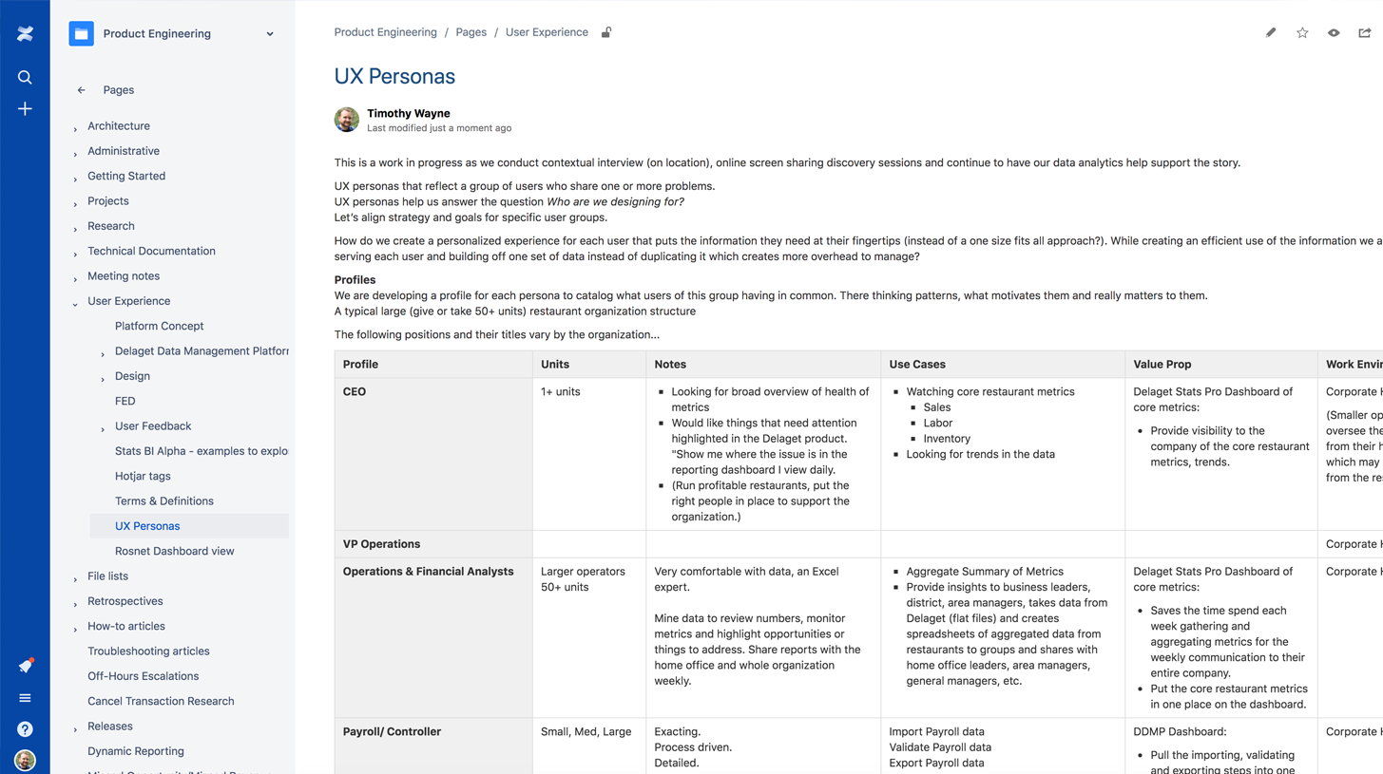Click the plus create icon

(25, 109)
